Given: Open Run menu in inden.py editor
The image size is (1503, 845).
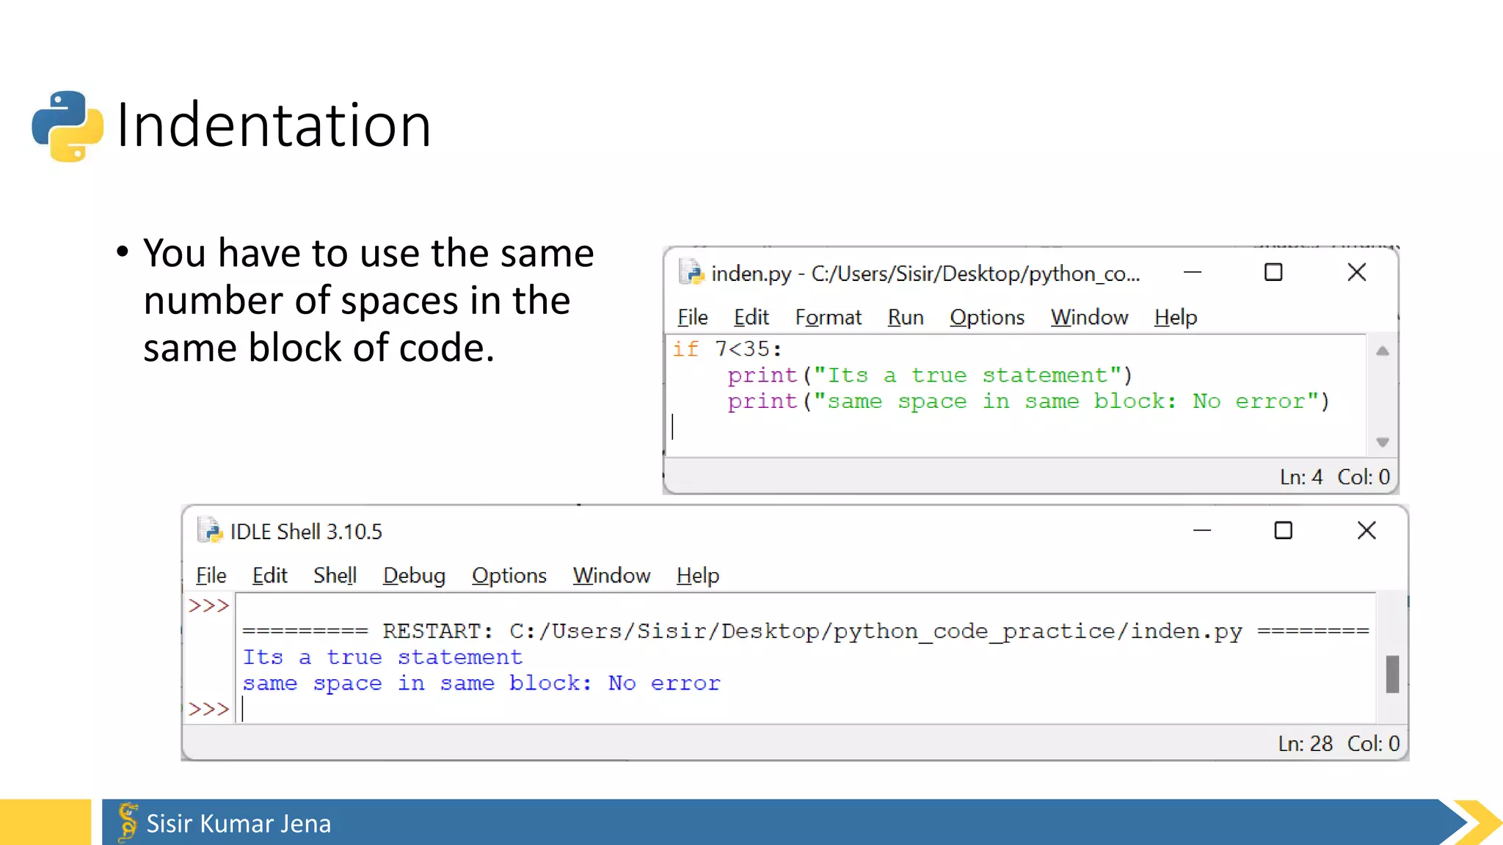Looking at the screenshot, I should coord(905,317).
